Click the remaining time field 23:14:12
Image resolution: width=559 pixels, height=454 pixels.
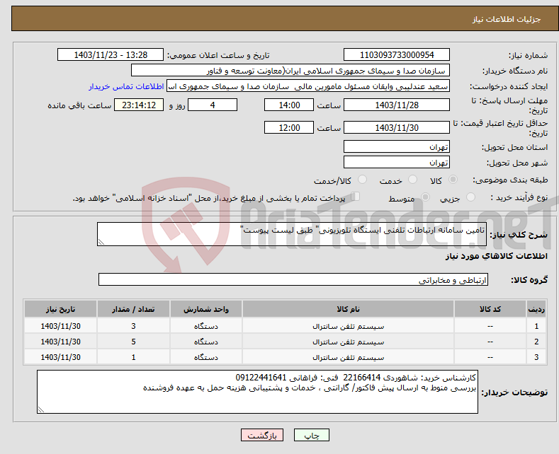point(139,105)
